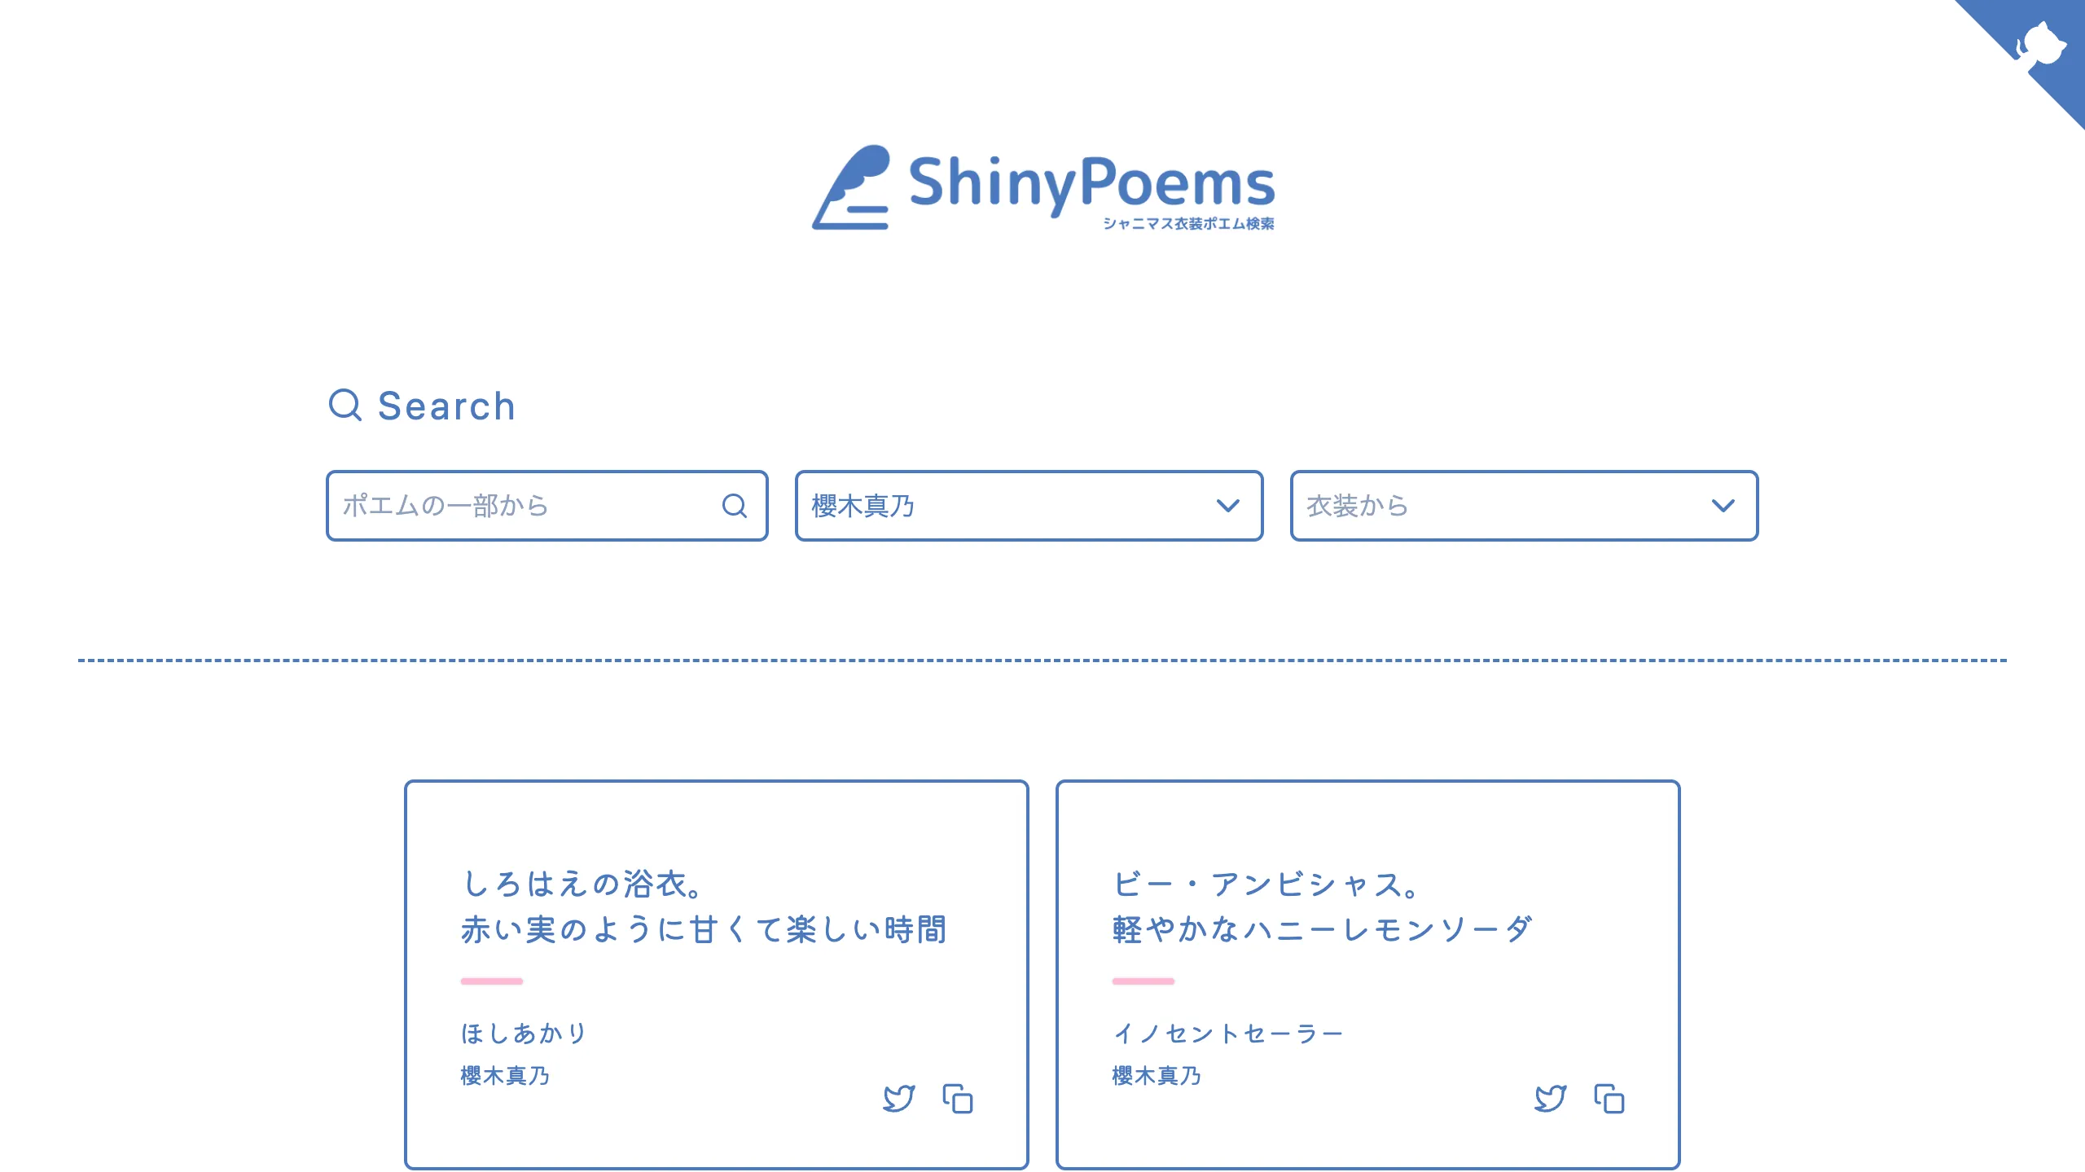Click the pink divider under left poem
2085x1172 pixels.
click(492, 980)
